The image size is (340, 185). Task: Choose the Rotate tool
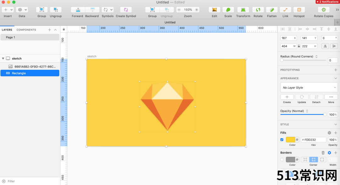pyautogui.click(x=258, y=10)
